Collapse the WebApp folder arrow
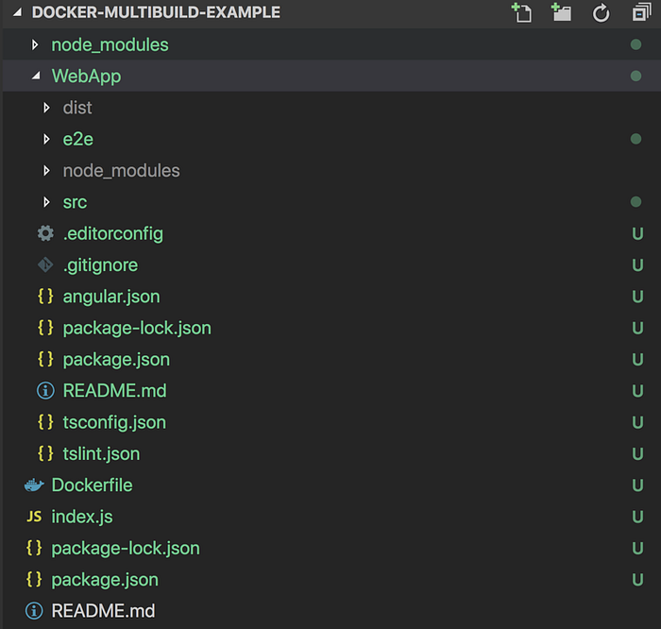661x629 pixels. click(x=36, y=76)
